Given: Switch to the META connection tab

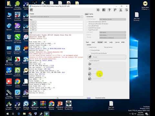Looking at the screenshot, I should tap(91, 14).
